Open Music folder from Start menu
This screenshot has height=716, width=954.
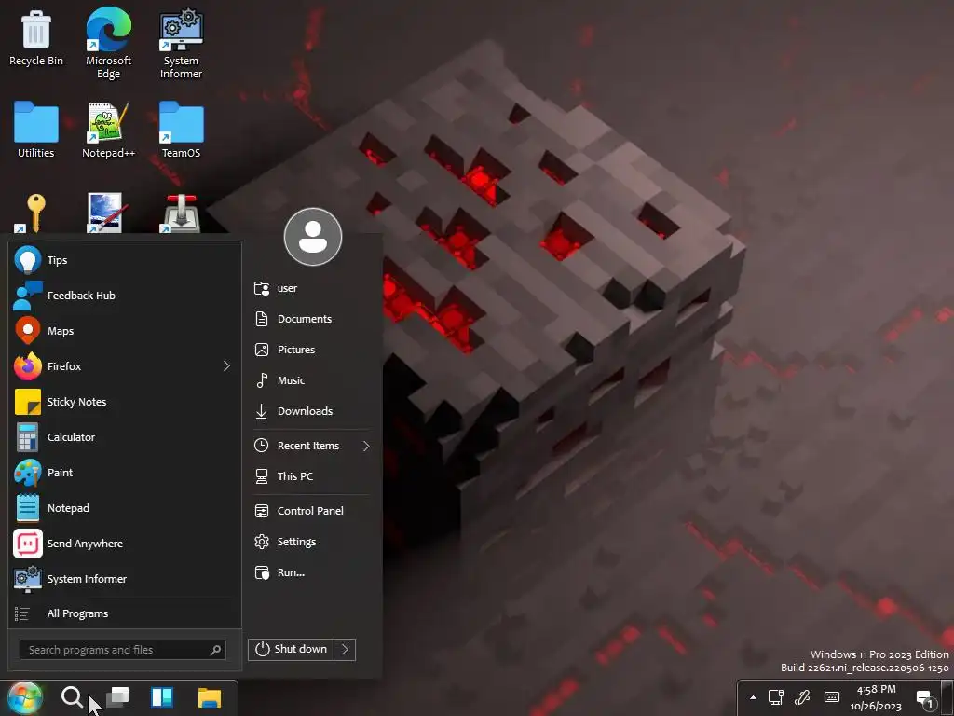tap(311, 380)
